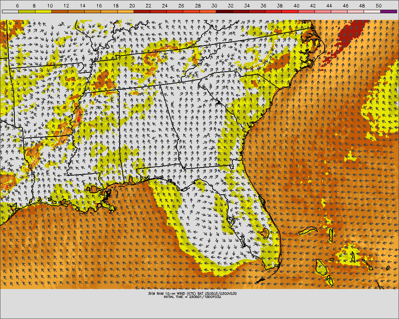Click the "3KM NAM 10-m WIND (KTS)" title line

tap(192, 293)
